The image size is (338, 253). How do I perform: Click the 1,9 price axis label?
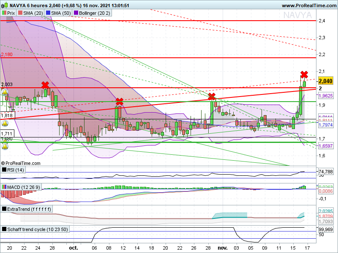click(x=322, y=105)
